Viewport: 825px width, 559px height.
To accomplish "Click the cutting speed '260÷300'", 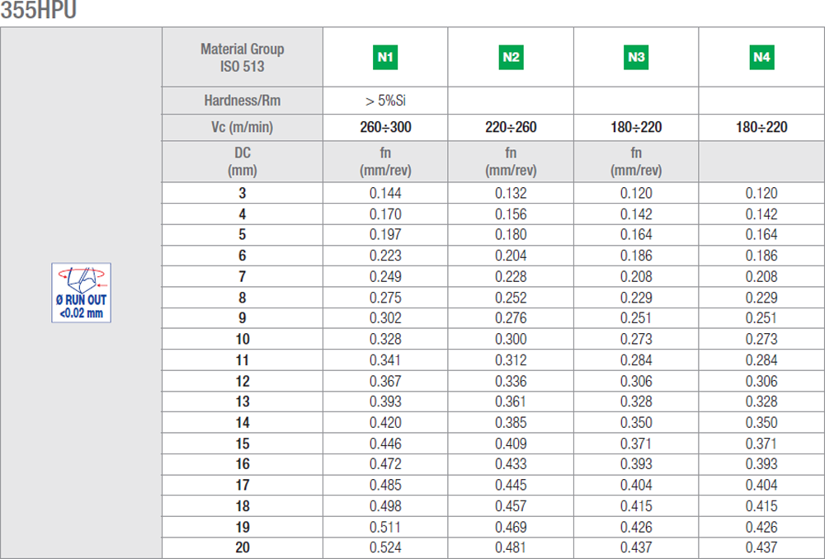I will coord(385,127).
